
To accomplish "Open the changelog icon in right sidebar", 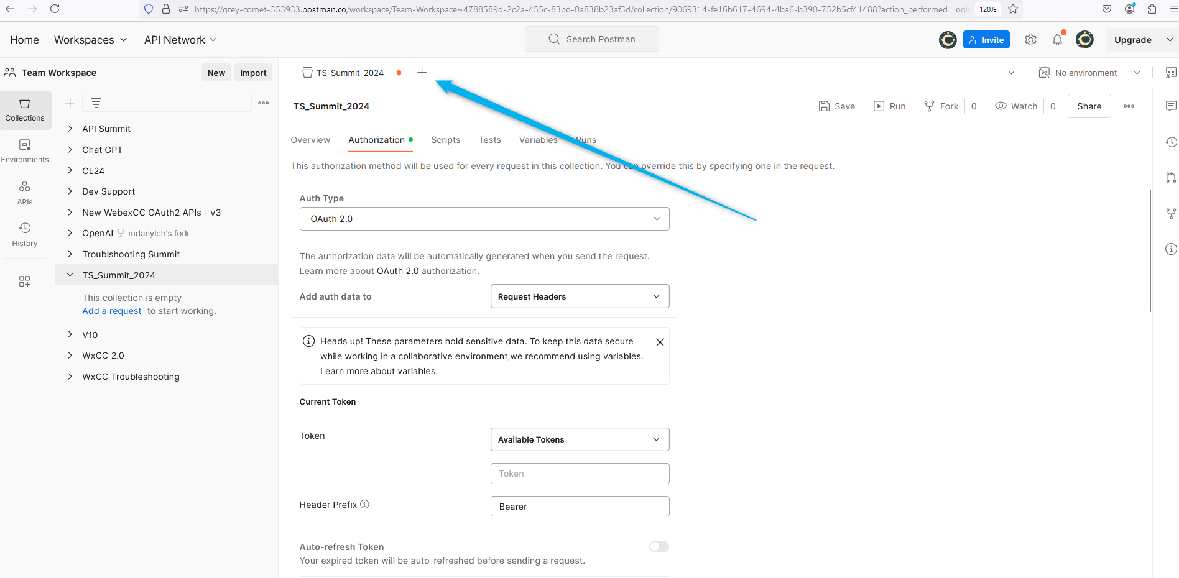I will [x=1171, y=142].
